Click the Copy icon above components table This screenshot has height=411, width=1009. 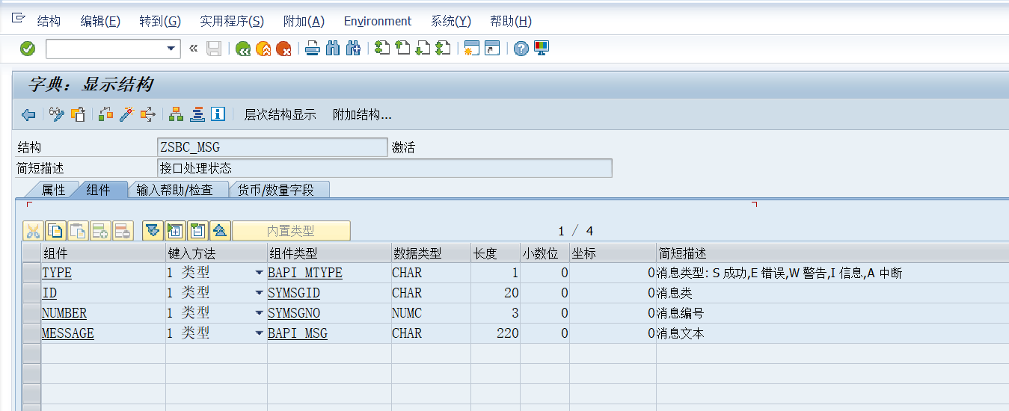[x=55, y=230]
